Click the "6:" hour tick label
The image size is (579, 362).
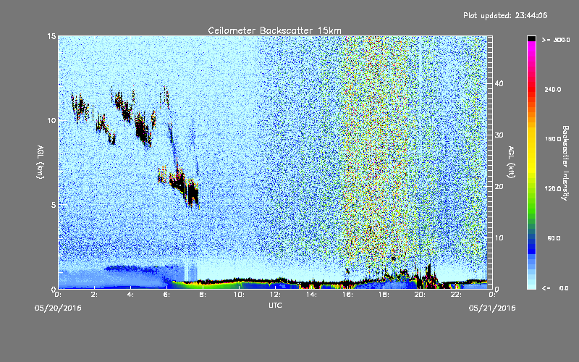tap(166, 295)
